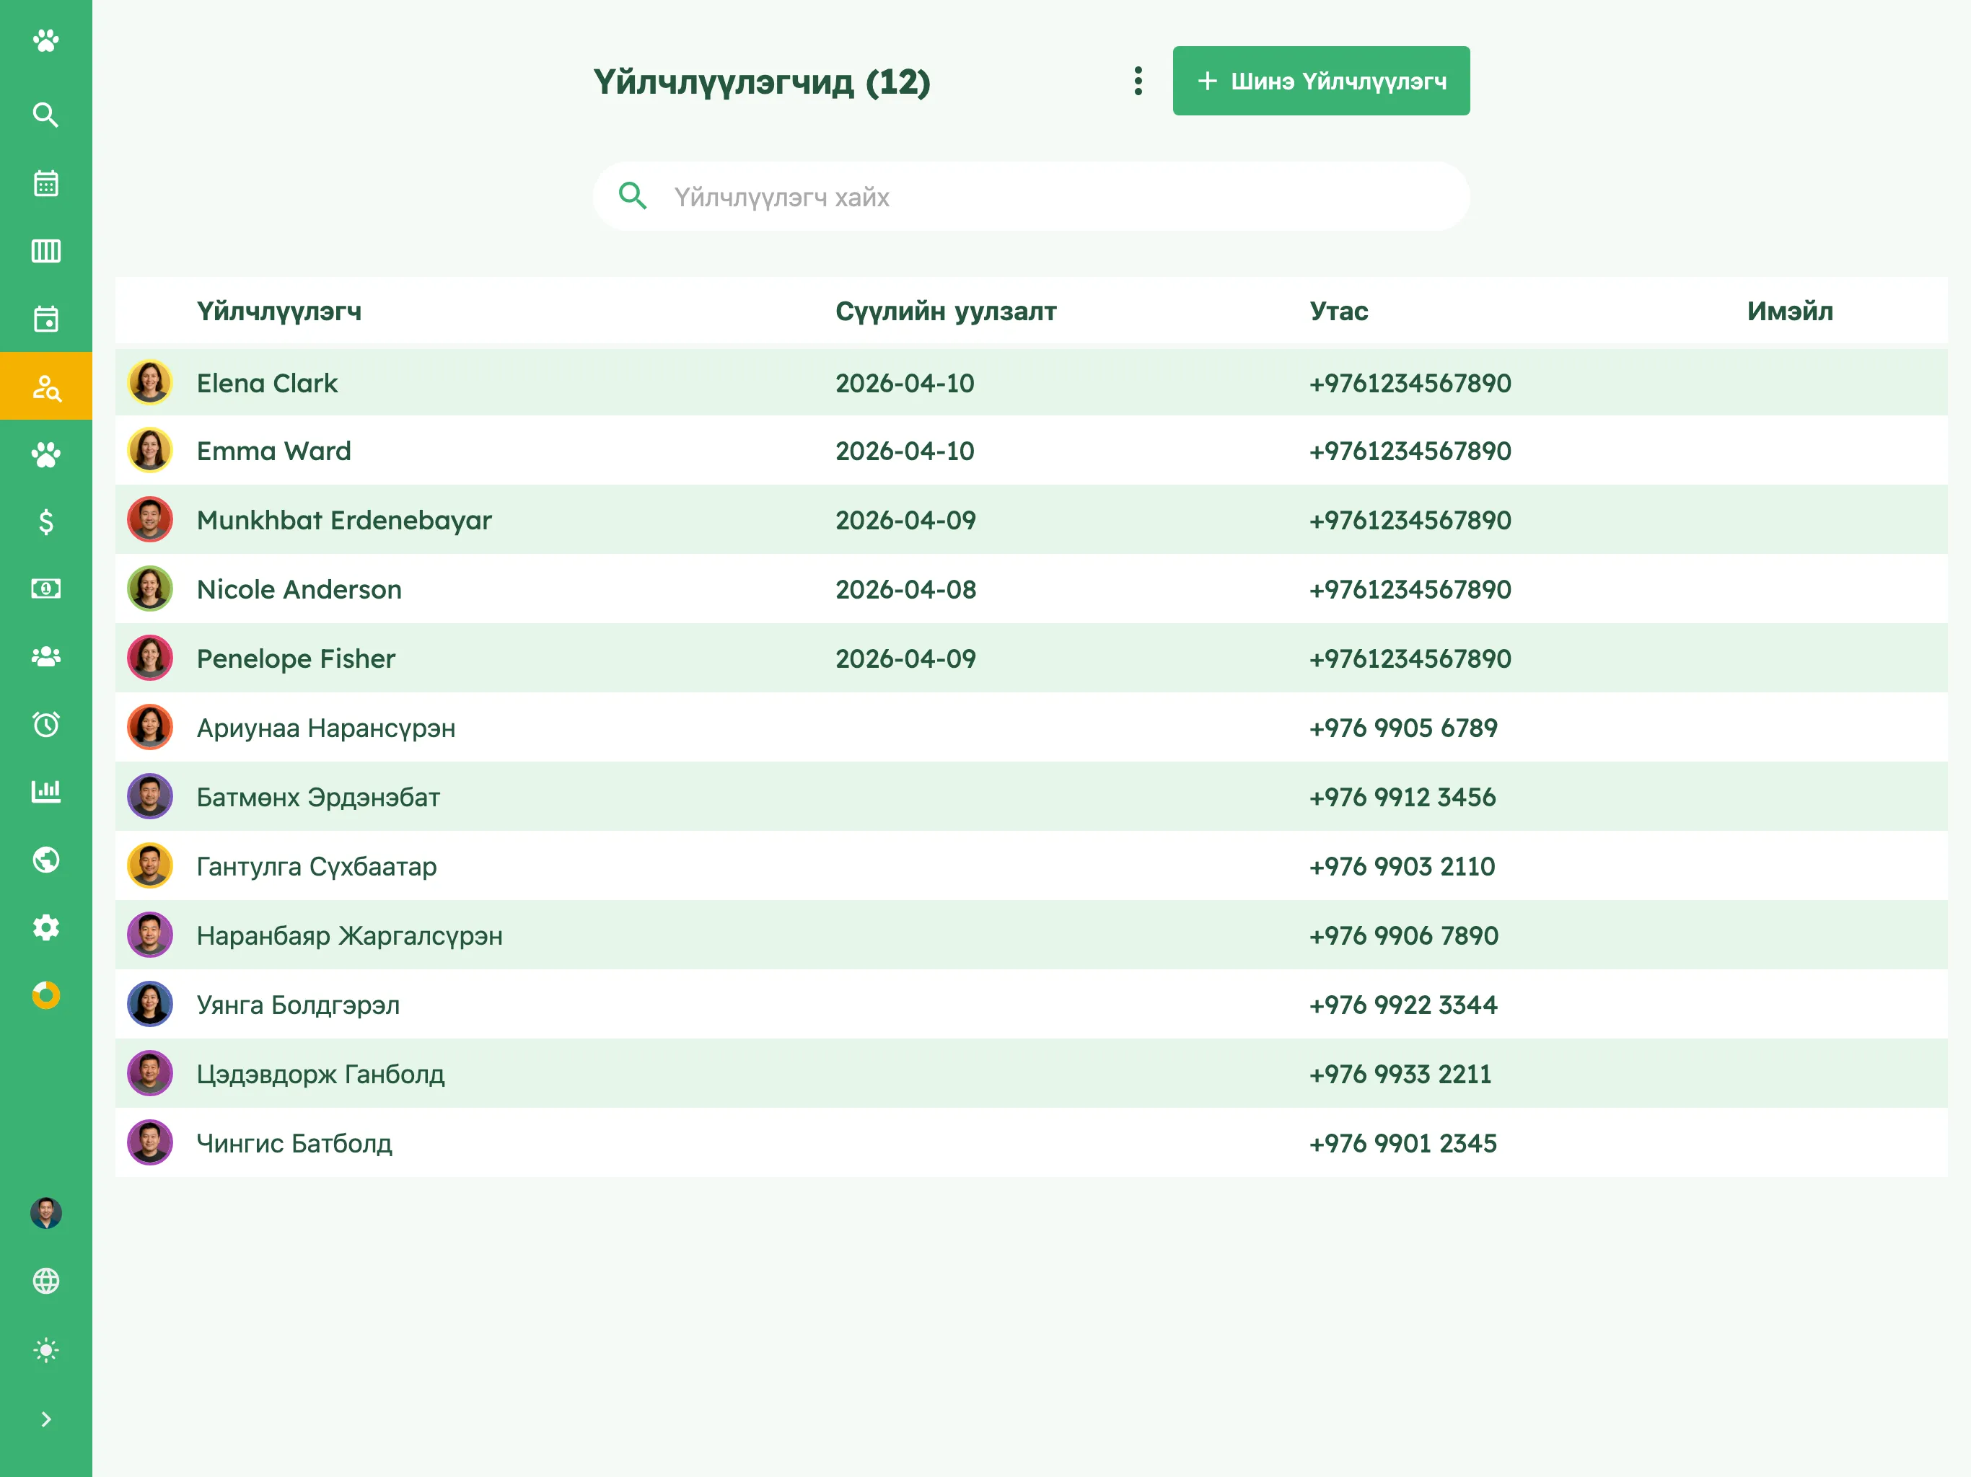Open the gear settings icon
This screenshot has height=1477, width=1971.
(45, 927)
